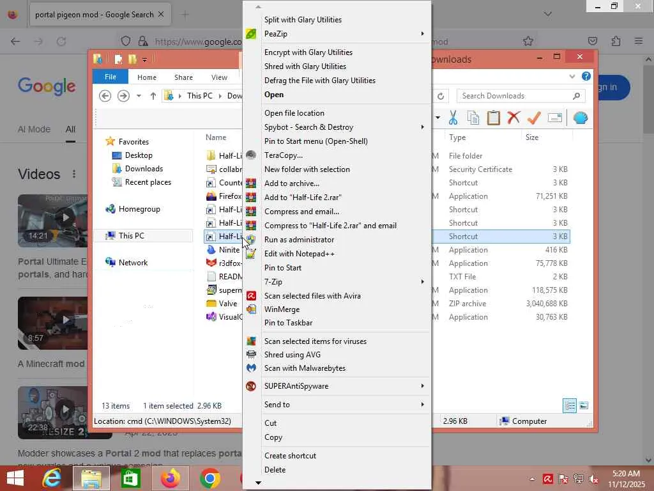
Task: Reload the Firefox page
Action: 61,42
